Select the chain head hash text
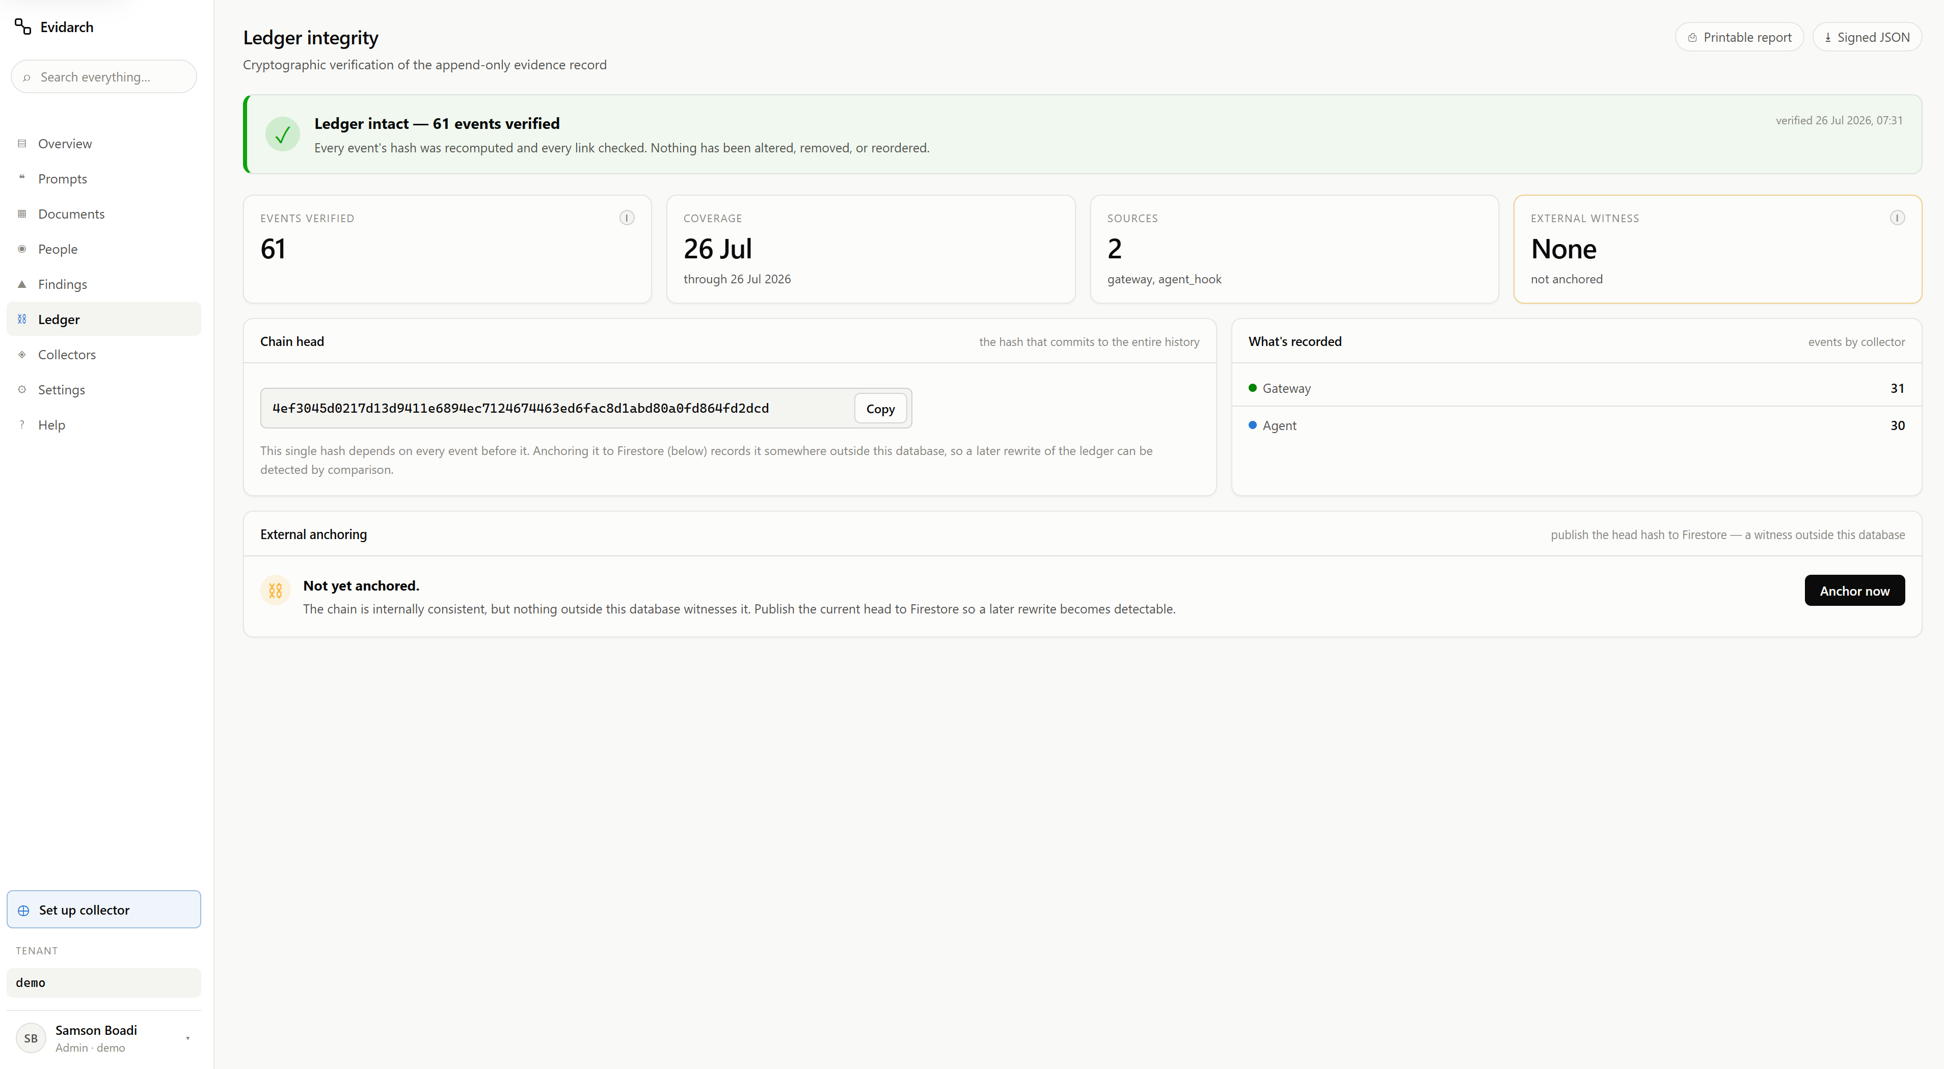This screenshot has width=1944, height=1069. tap(521, 408)
